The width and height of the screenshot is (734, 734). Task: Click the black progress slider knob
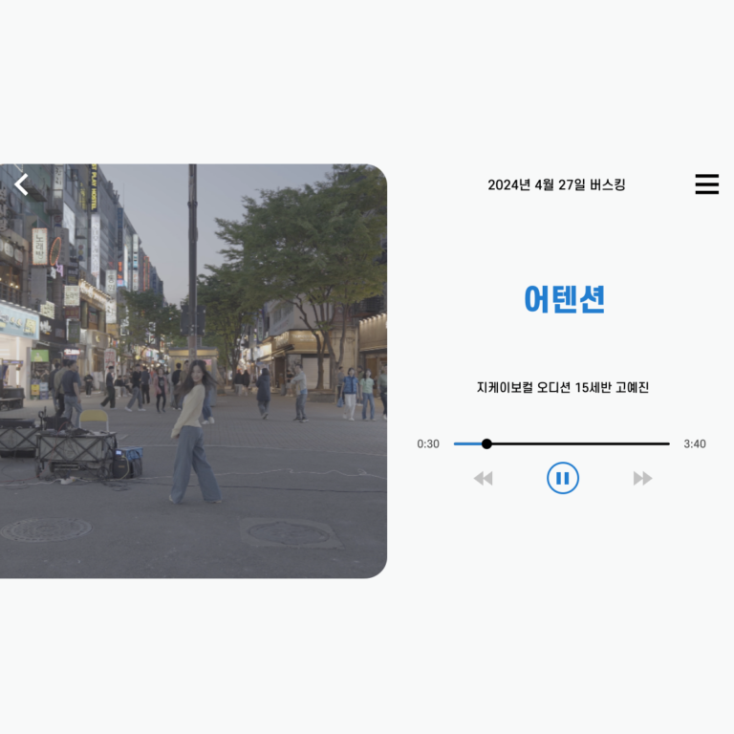(486, 443)
